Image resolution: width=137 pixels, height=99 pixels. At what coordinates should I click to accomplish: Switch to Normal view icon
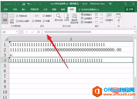(x=5, y=17)
